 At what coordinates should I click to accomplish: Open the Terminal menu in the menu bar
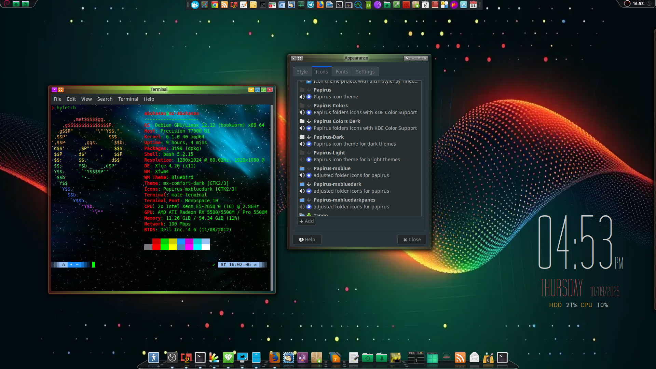[128, 99]
